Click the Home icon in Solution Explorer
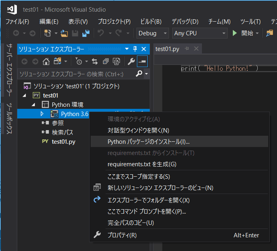The width and height of the screenshot is (277, 251). click(46, 61)
